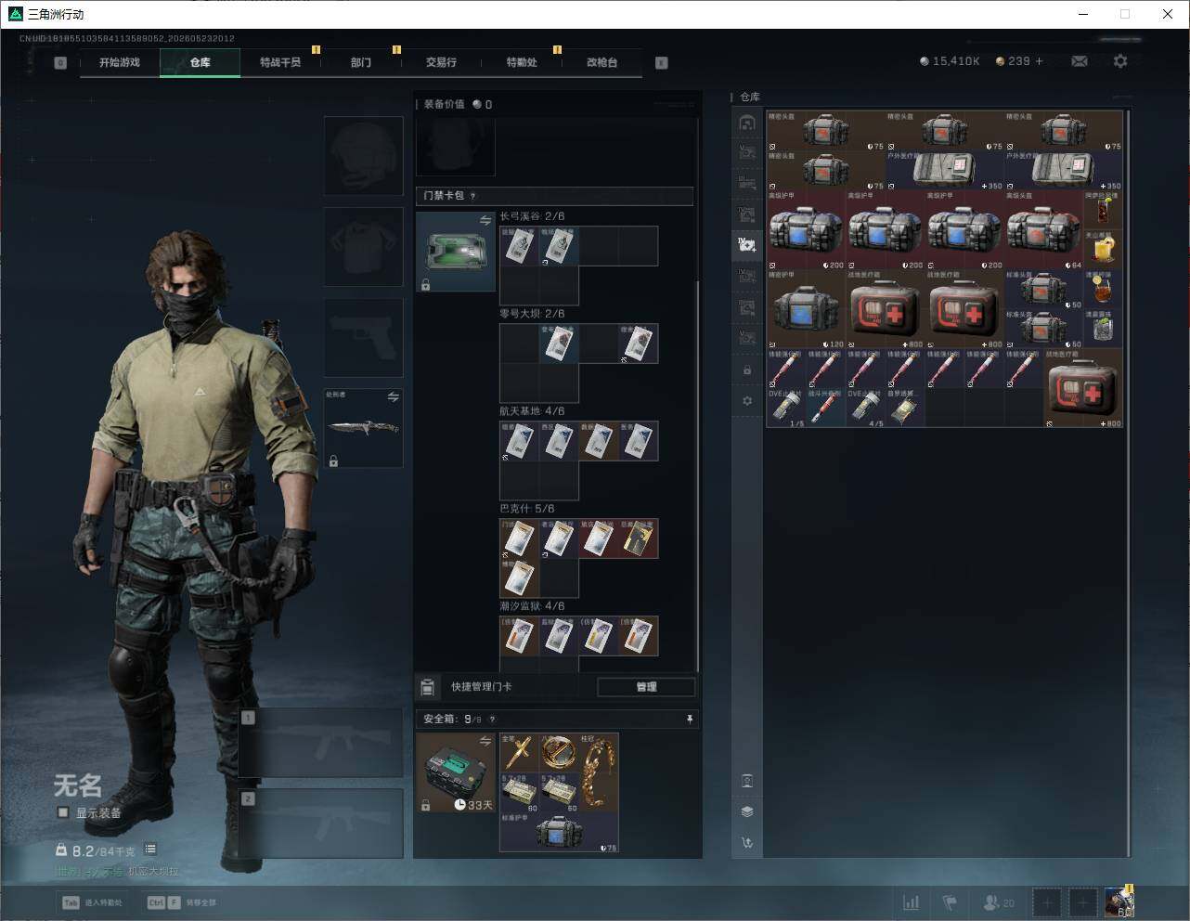Swap the 门禁卡包 keycard case
1190x921 pixels.
pos(485,220)
